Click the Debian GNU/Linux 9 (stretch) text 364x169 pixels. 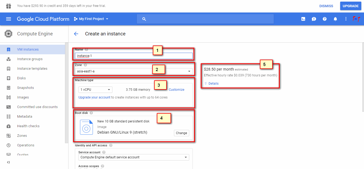tap(122, 132)
